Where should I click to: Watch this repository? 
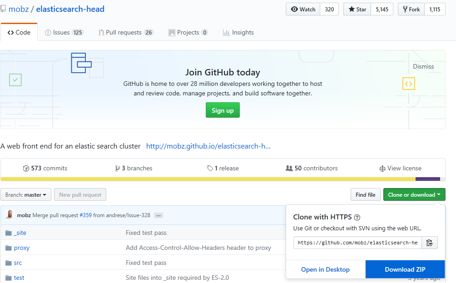pos(303,9)
